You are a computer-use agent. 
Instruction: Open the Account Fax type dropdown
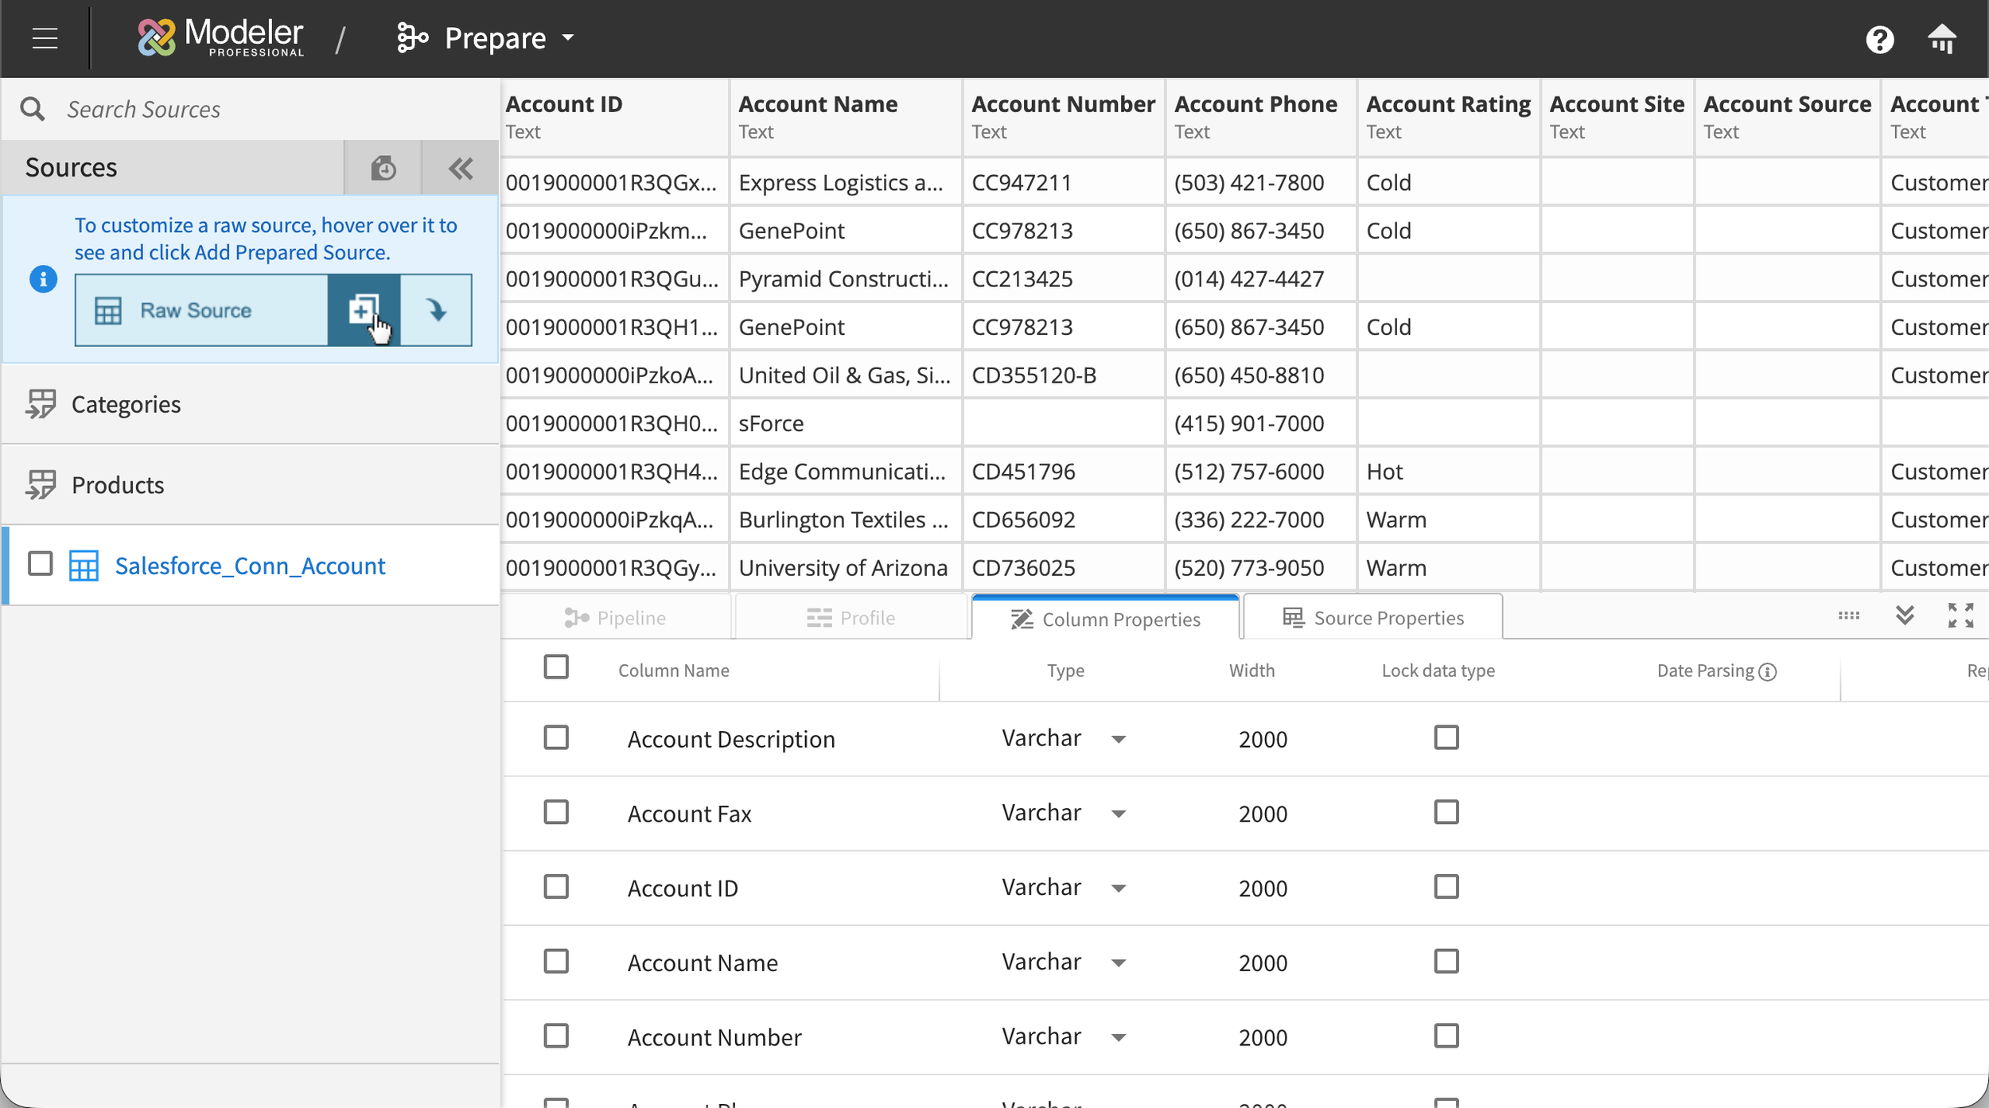(x=1118, y=814)
